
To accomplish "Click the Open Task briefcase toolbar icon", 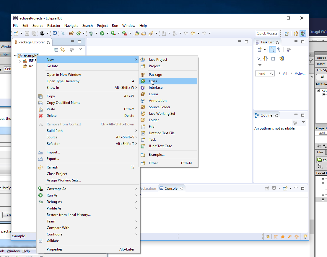I will click(x=144, y=33).
